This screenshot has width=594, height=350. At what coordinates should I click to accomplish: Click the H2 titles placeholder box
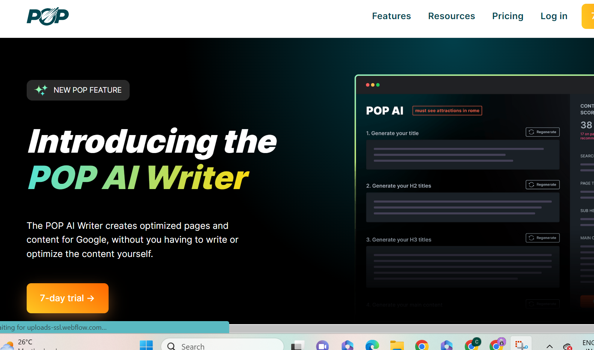click(463, 207)
